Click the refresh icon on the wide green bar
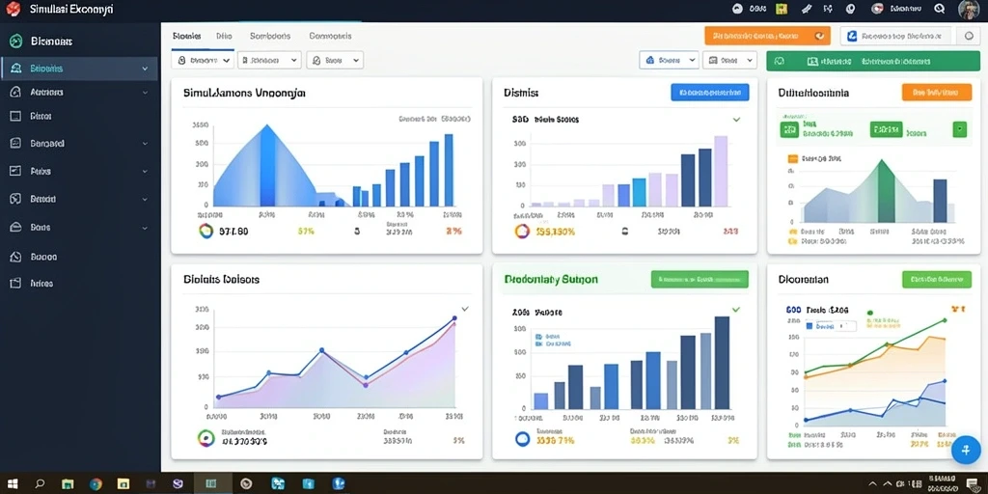Viewport: 988px width, 494px height. (x=780, y=61)
